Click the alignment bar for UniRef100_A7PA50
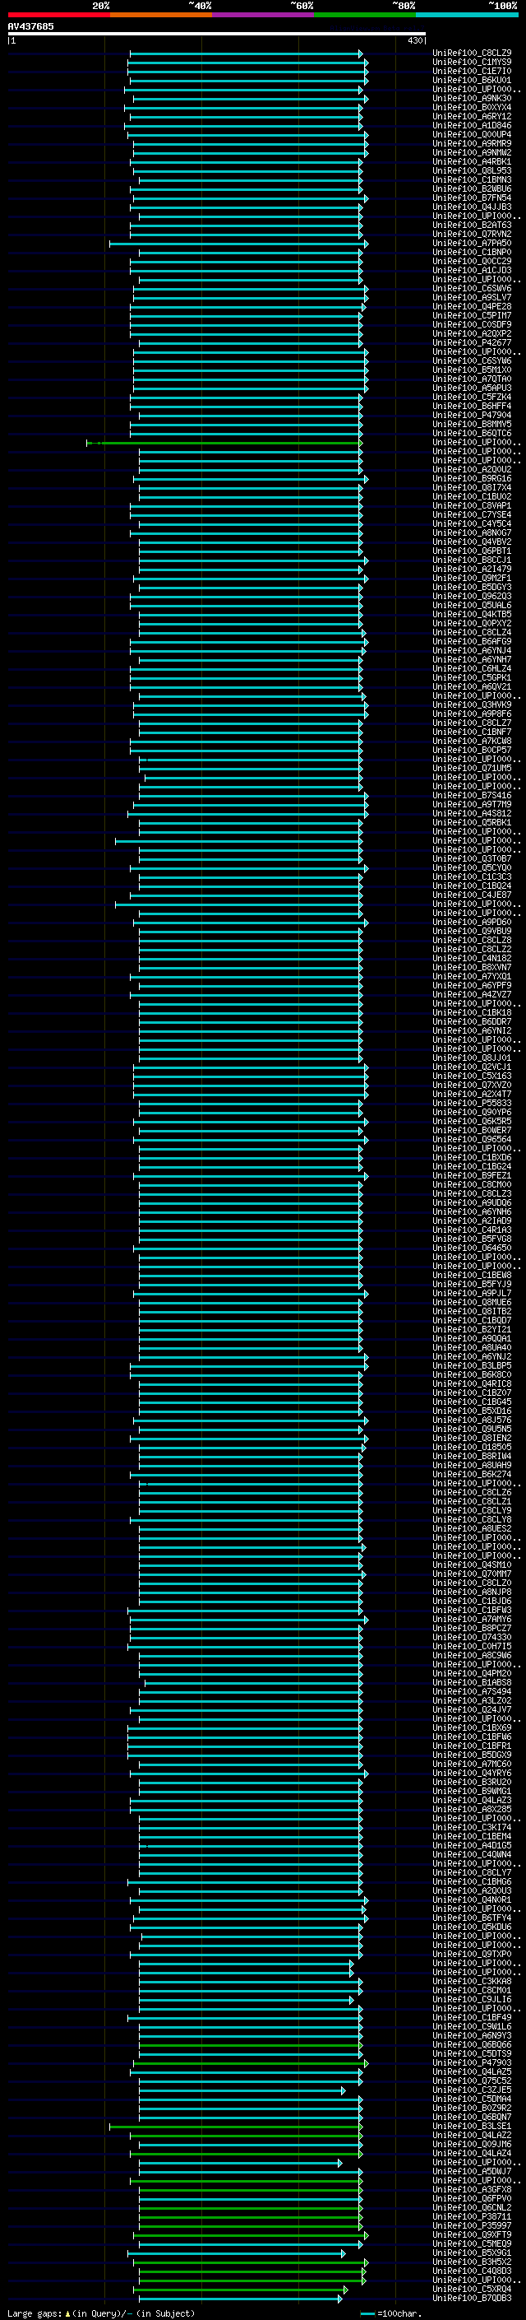 238,243
